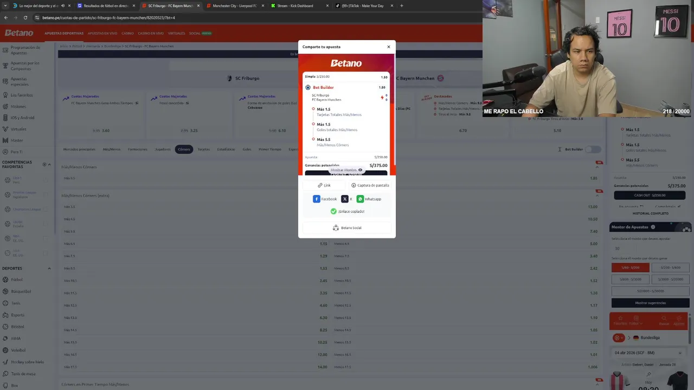Select S/20000 - S/30000 amount range

(651, 291)
